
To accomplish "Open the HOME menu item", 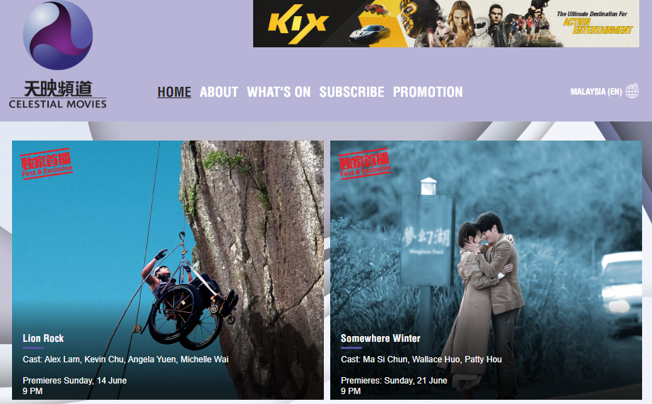I will [174, 92].
